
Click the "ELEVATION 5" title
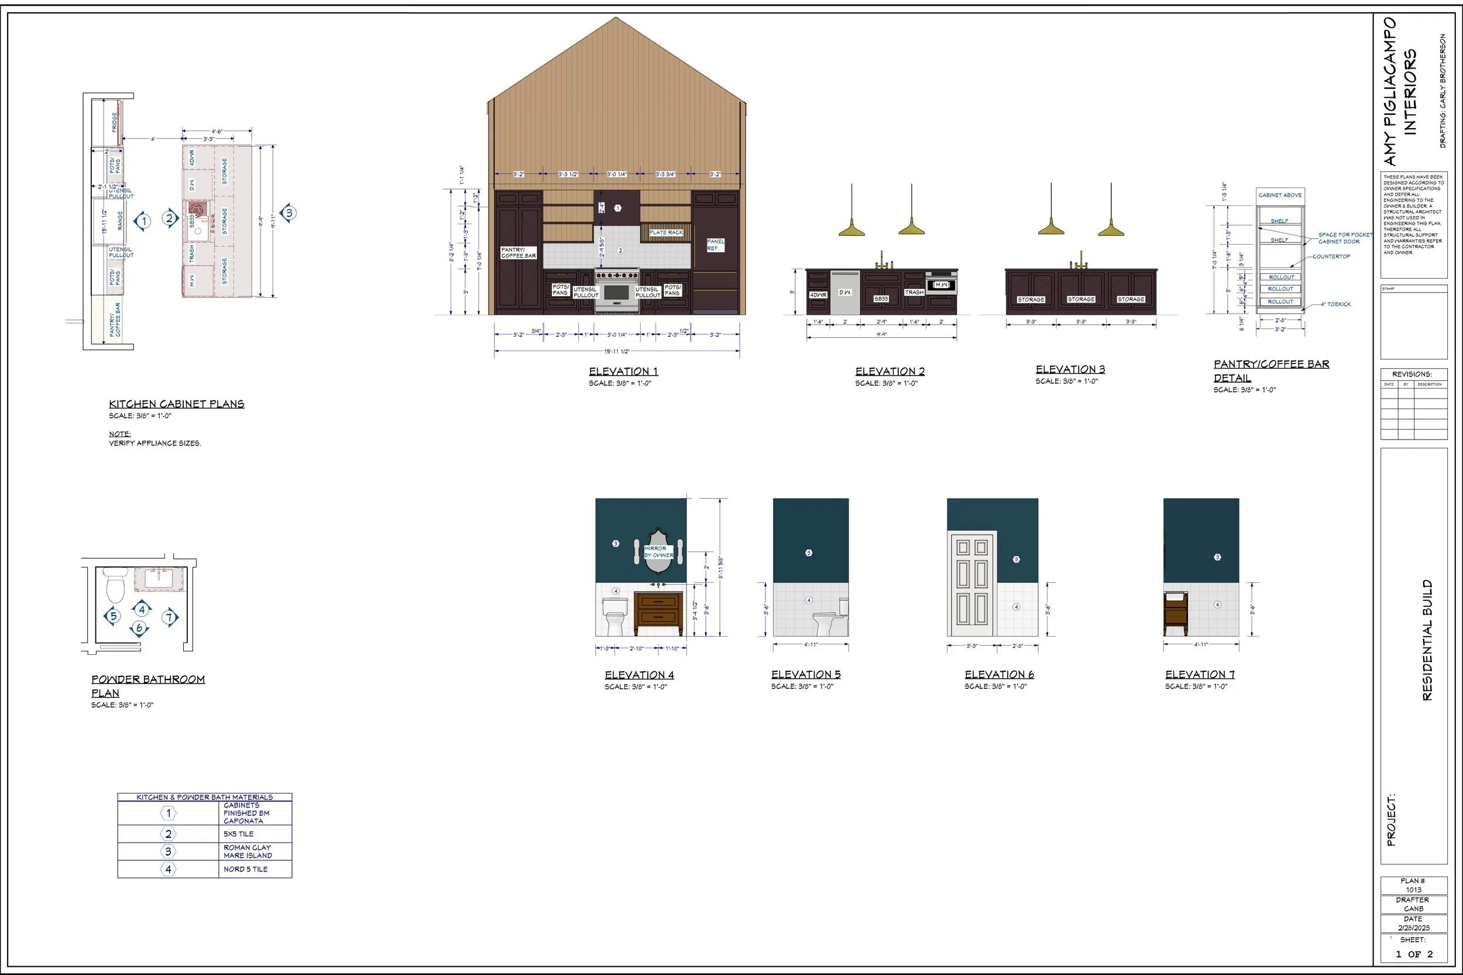(x=806, y=674)
